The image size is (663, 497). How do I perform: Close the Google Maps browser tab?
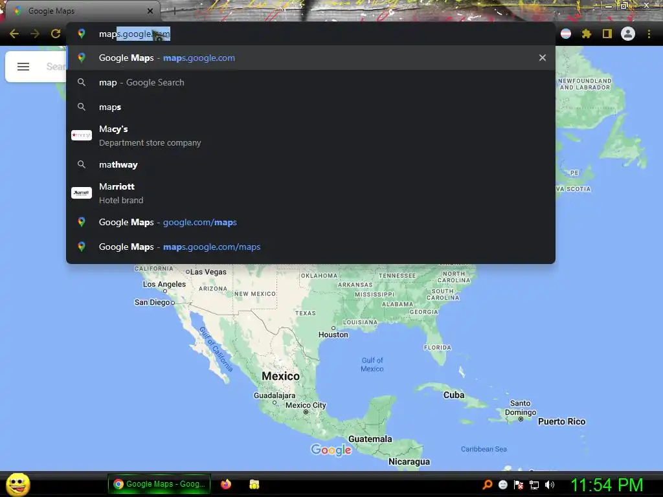(x=150, y=11)
